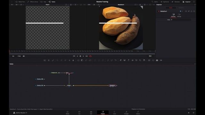Go to the last frame

click(86, 56)
